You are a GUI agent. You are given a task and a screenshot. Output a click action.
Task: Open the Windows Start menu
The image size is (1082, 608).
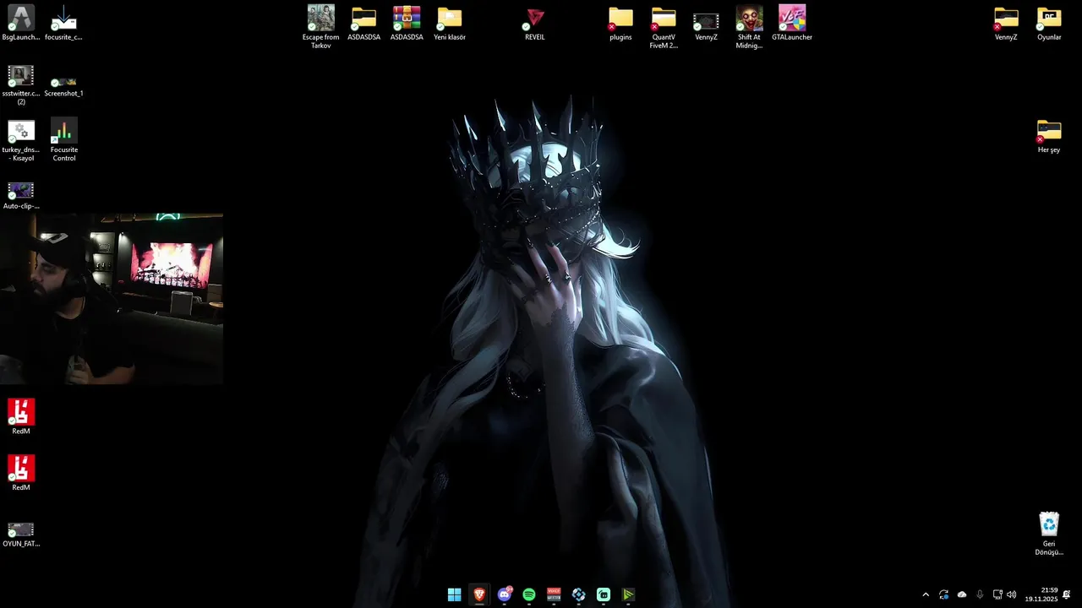(x=455, y=594)
